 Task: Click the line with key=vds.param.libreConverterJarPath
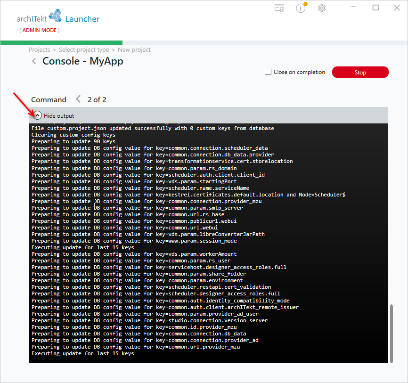click(x=148, y=234)
